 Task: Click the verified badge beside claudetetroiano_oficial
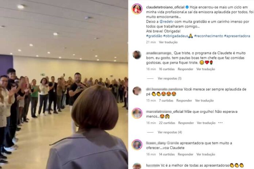coord(187,7)
